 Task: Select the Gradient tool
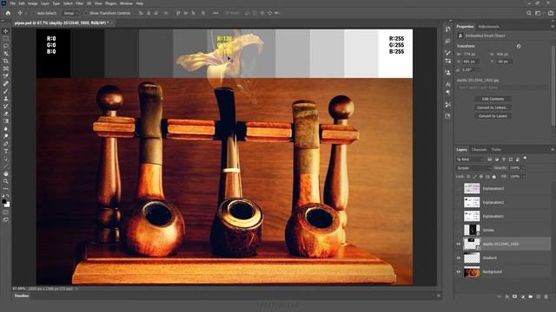tap(6, 121)
